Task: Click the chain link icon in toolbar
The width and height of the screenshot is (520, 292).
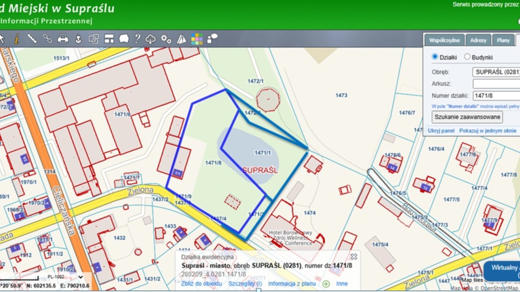Action: tap(47, 39)
